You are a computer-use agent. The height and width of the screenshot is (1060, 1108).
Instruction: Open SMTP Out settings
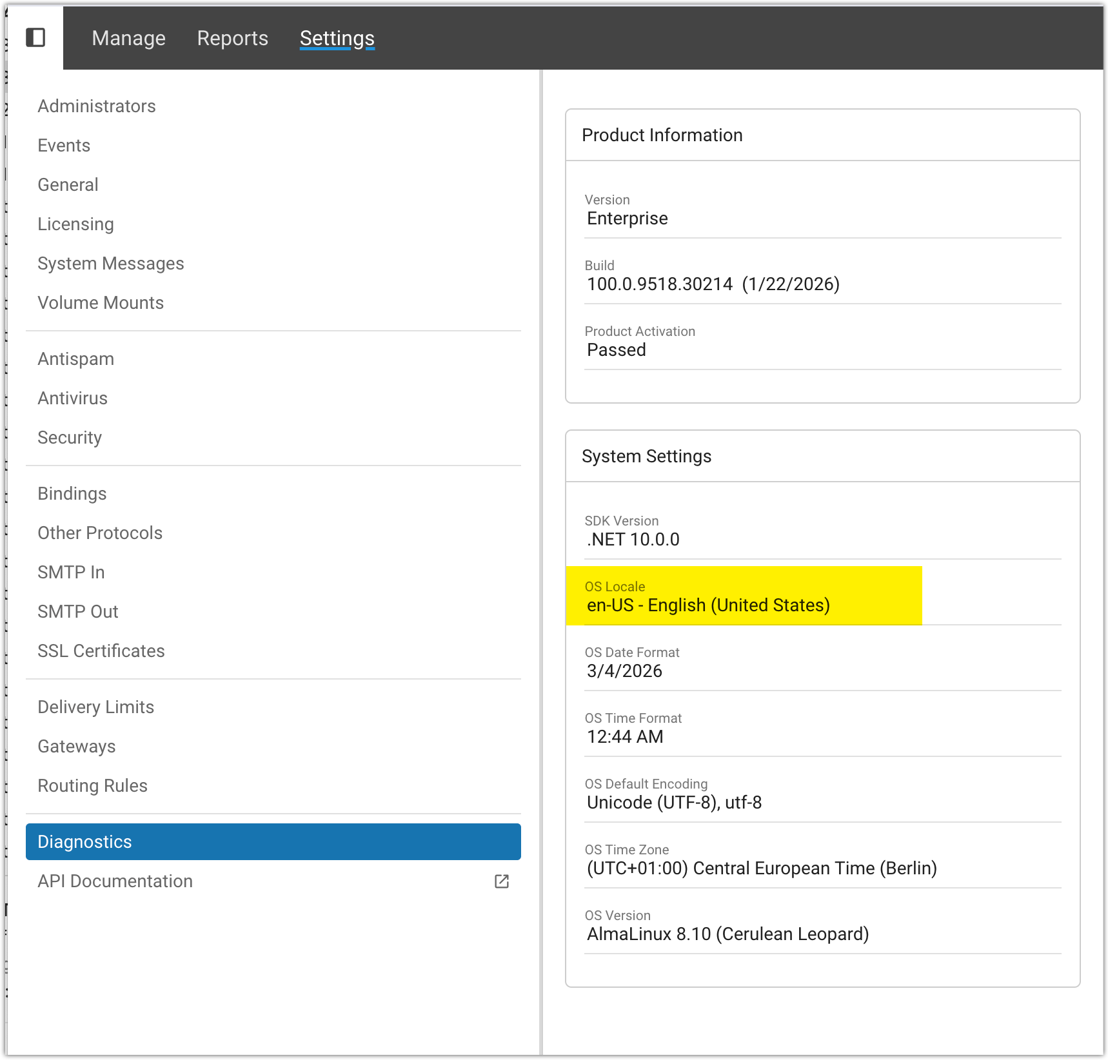tap(77, 612)
